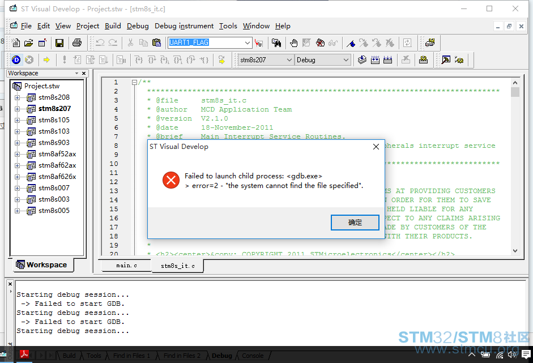Expand the stm8s105 tree node
Screen dimensions: 533x363
(17, 120)
